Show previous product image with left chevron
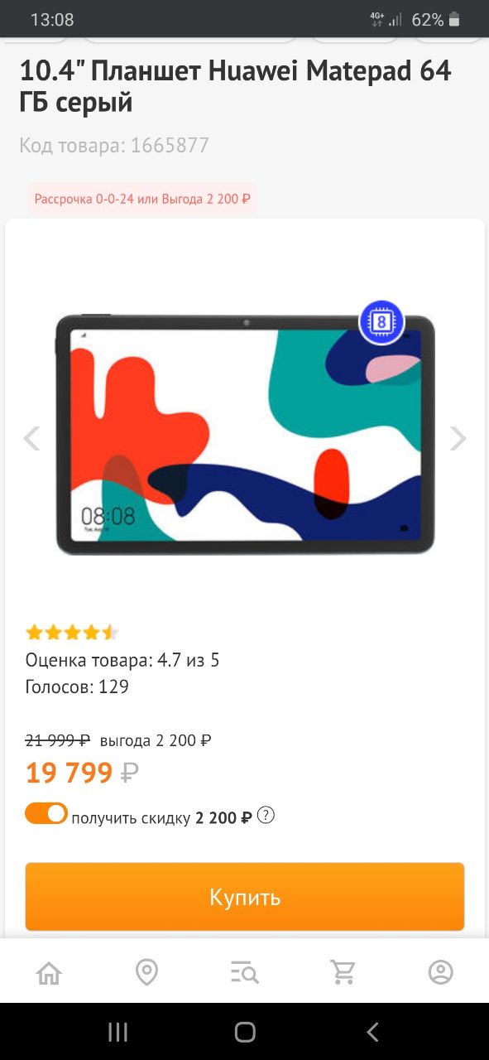This screenshot has height=1060, width=489. (31, 438)
